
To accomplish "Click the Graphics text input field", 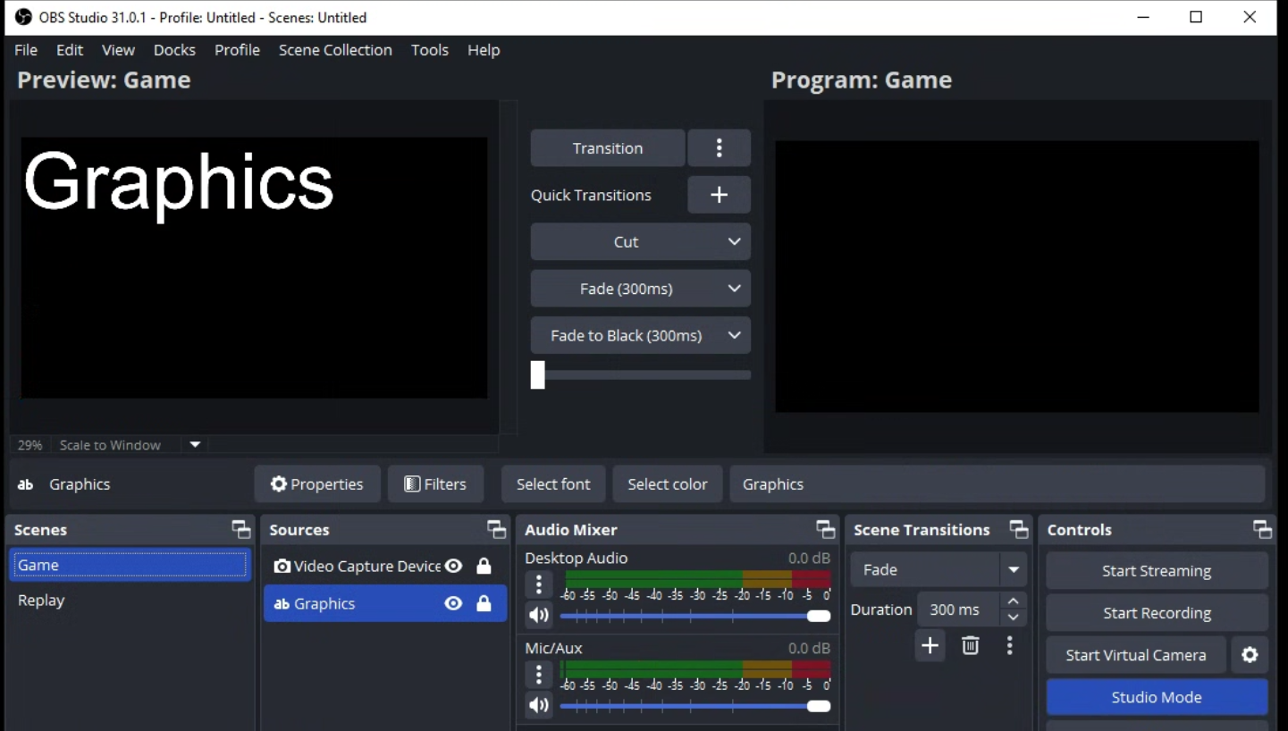I will (x=998, y=484).
